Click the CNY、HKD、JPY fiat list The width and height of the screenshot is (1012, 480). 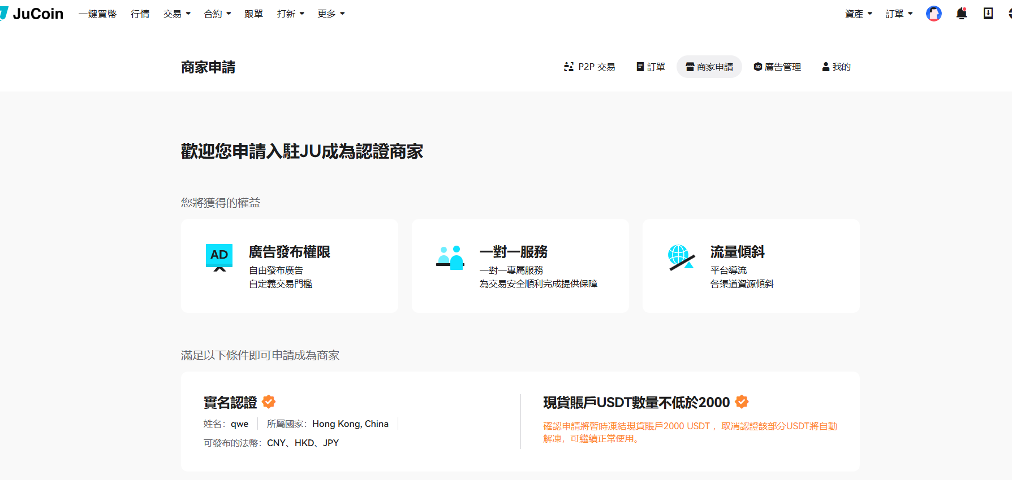303,443
